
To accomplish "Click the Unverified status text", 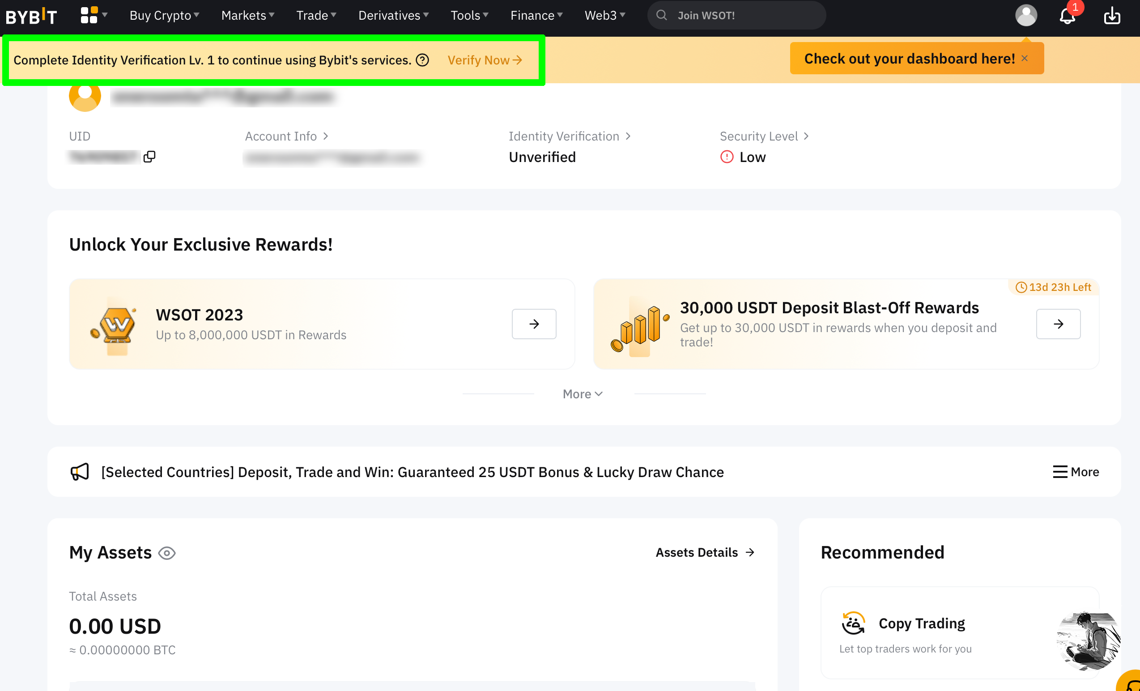I will coord(542,157).
